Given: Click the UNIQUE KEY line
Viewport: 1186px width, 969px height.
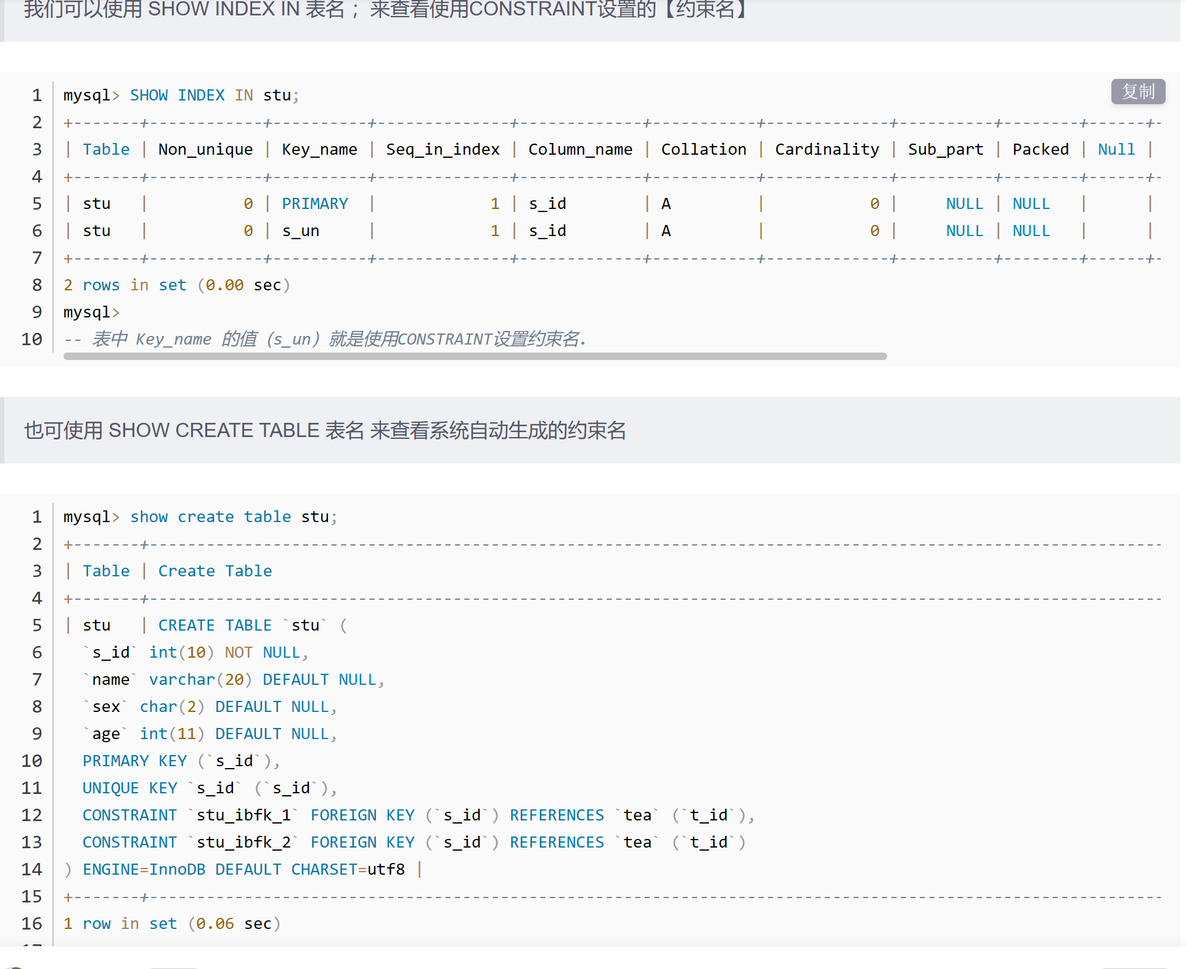Looking at the screenshot, I should tap(209, 788).
